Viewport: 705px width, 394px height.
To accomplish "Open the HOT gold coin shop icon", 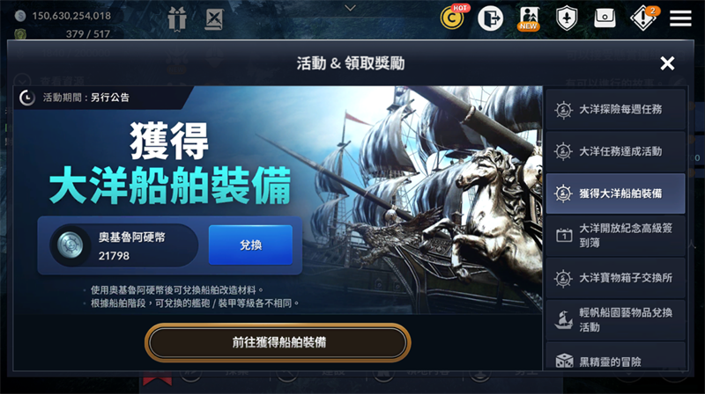I will [453, 18].
